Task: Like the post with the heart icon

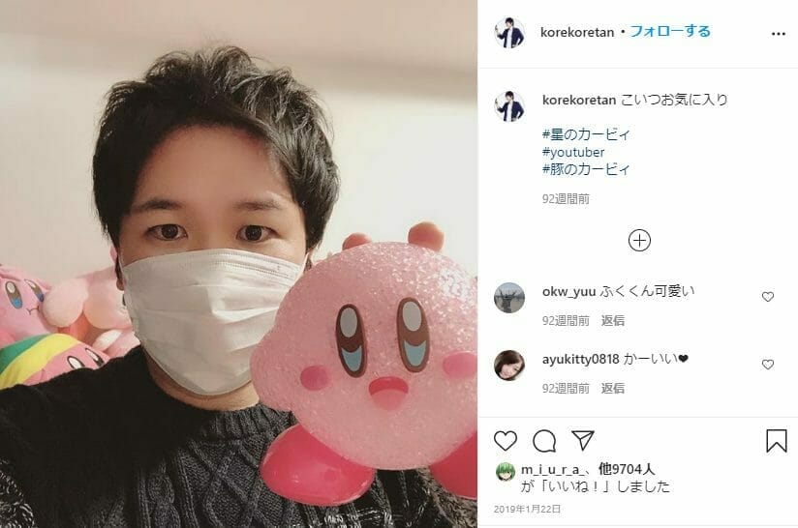Action: point(506,441)
